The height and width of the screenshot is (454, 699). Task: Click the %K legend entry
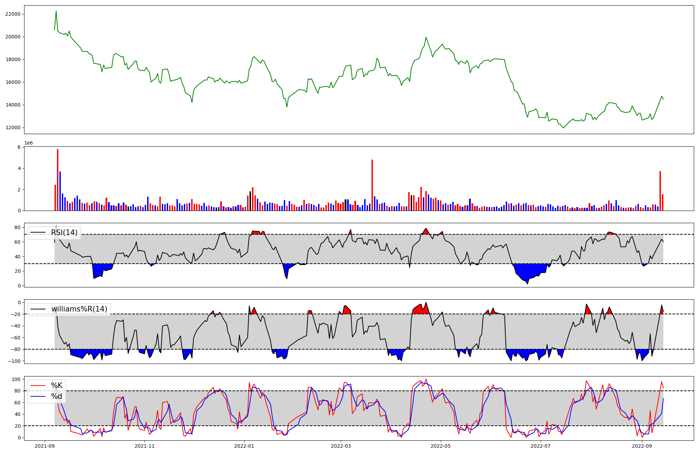[57, 386]
